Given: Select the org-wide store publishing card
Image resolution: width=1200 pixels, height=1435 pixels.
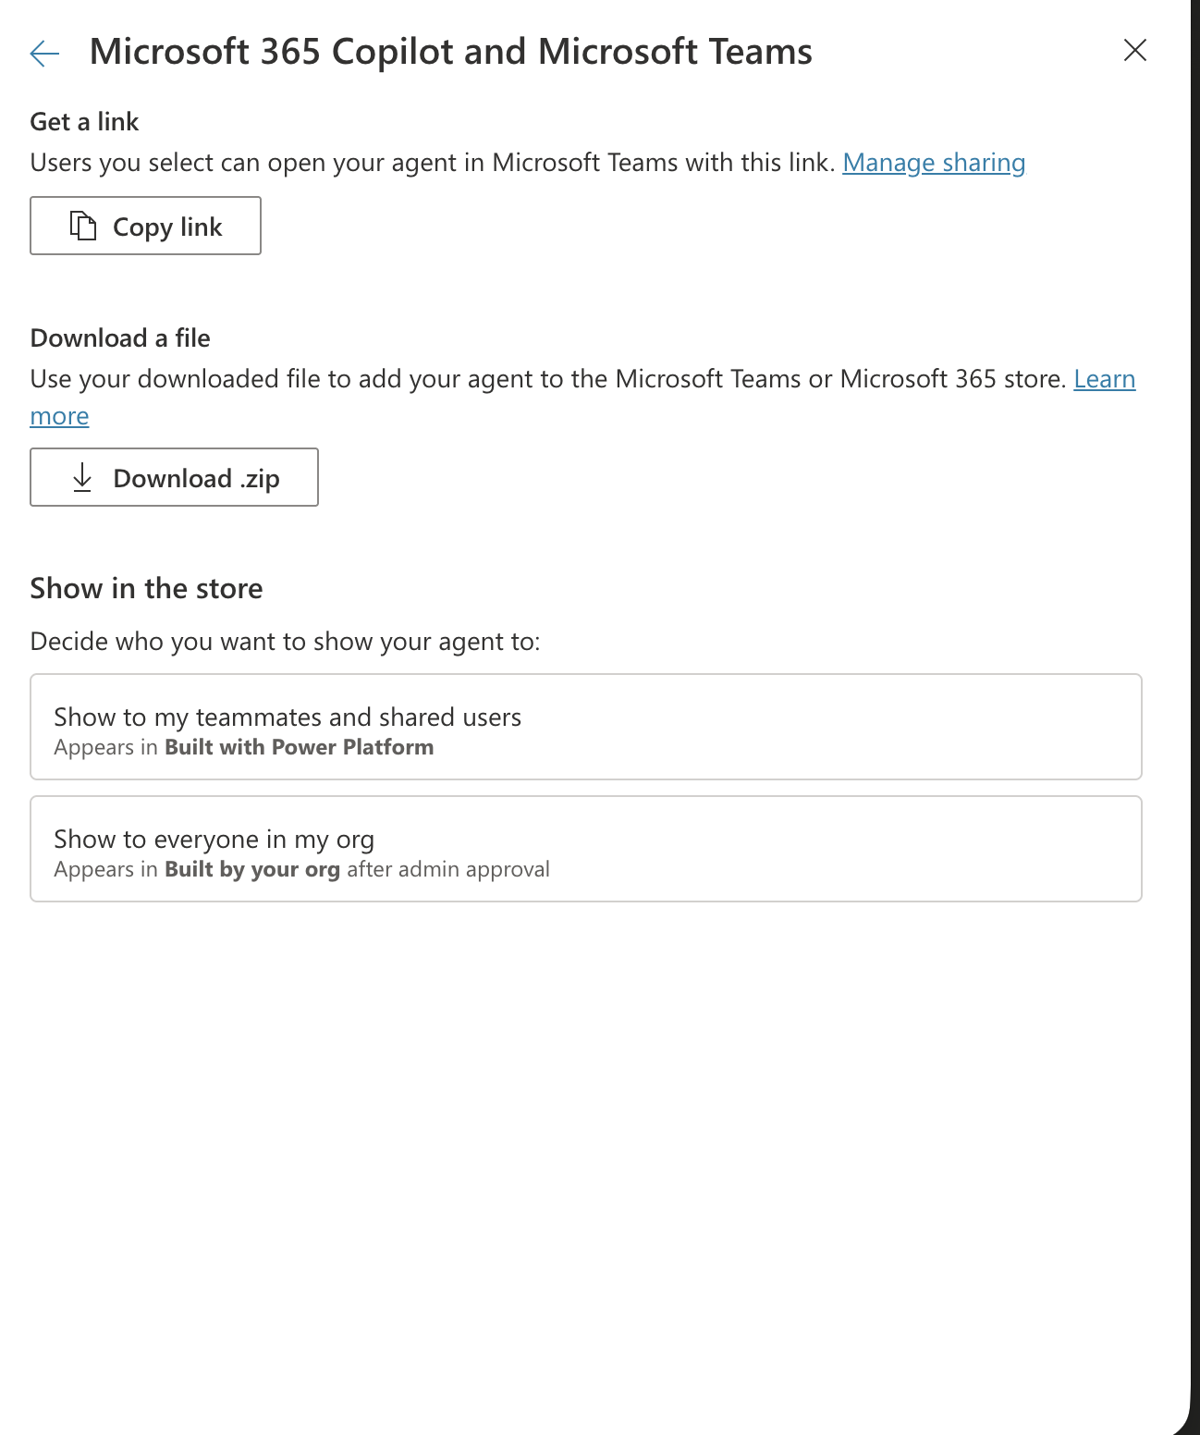Looking at the screenshot, I should pyautogui.click(x=586, y=849).
